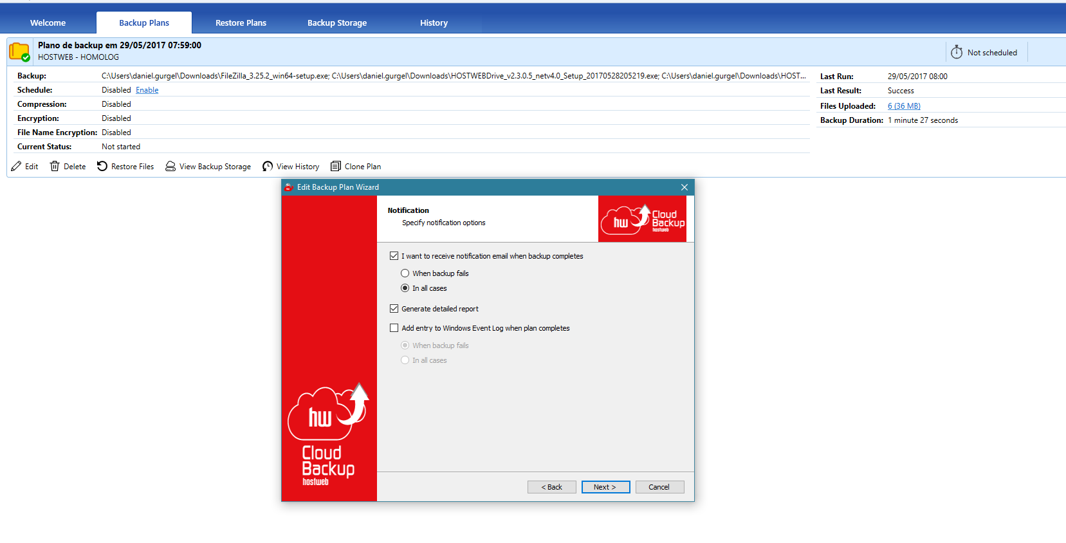Cancel the backup plan wizard
This screenshot has width=1066, height=543.
(659, 487)
